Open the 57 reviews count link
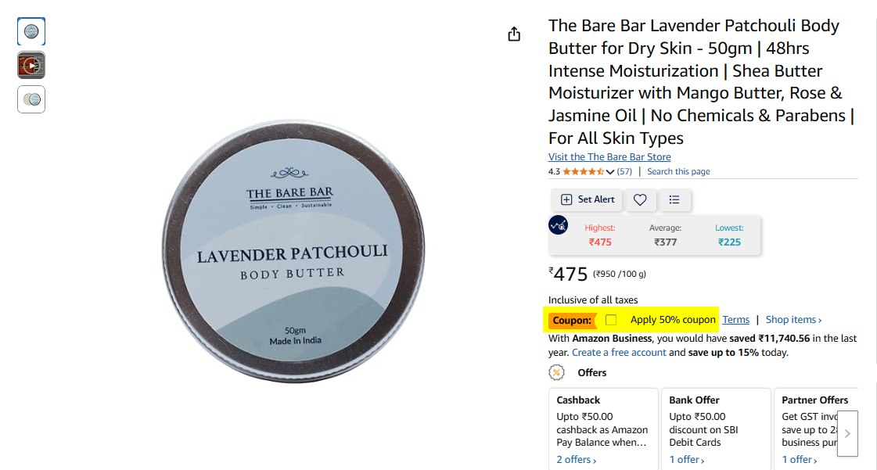 tap(624, 171)
